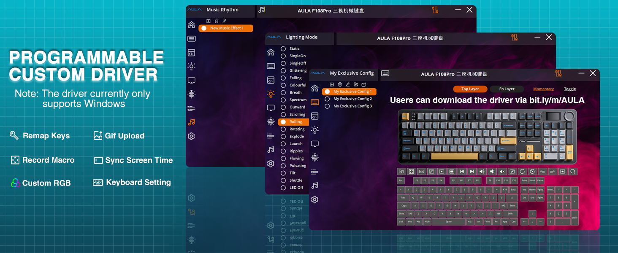This screenshot has height=253, width=618.
Task: Click the export config icon in My Exclusive Config
Action: click(363, 85)
